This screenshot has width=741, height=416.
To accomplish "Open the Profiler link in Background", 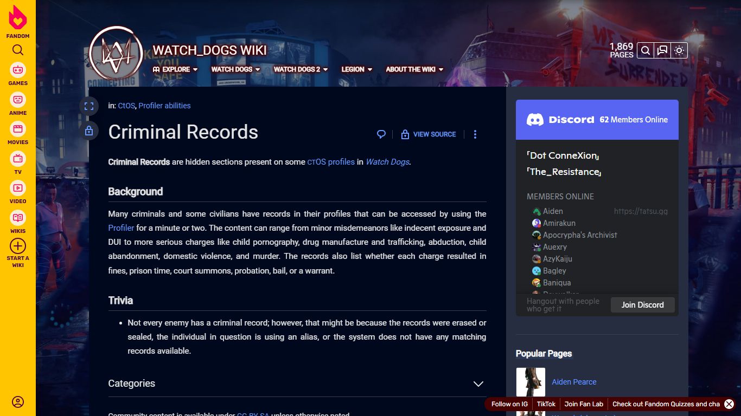I will coord(121,228).
